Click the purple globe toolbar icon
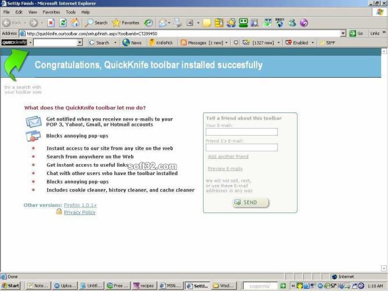The height and width of the screenshot is (291, 388). [304, 23]
